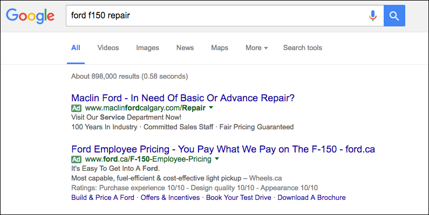Click the Purchase experience 10/10 rating text
Image resolution: width=429 pixels, height=215 pixels.
coord(142,188)
